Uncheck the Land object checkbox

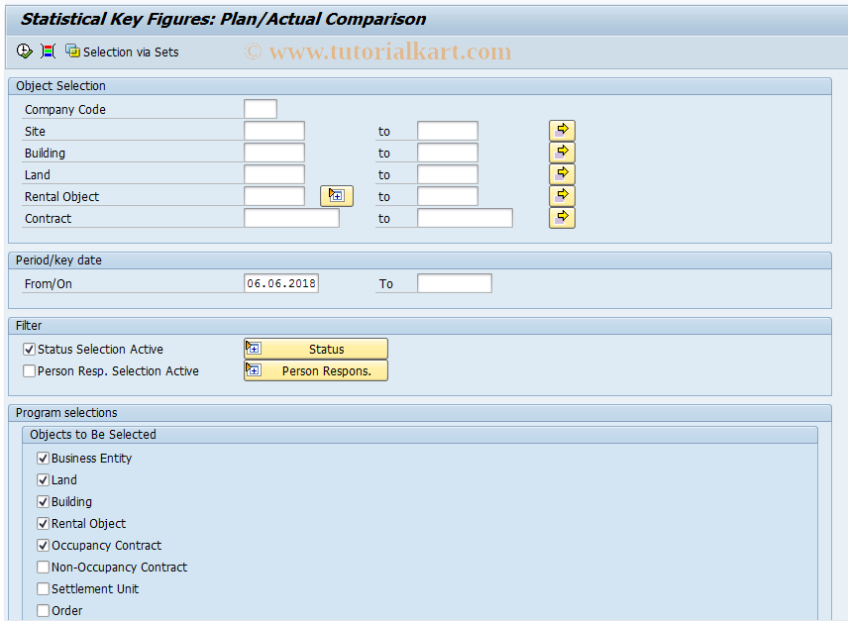click(x=44, y=479)
